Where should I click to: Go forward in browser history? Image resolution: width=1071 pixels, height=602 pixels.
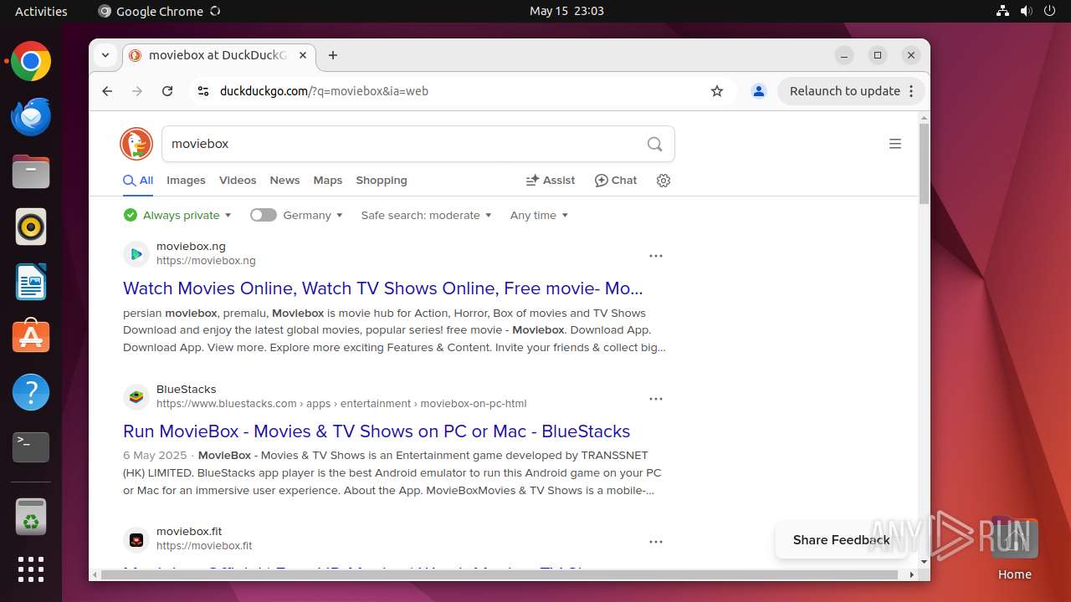(137, 91)
